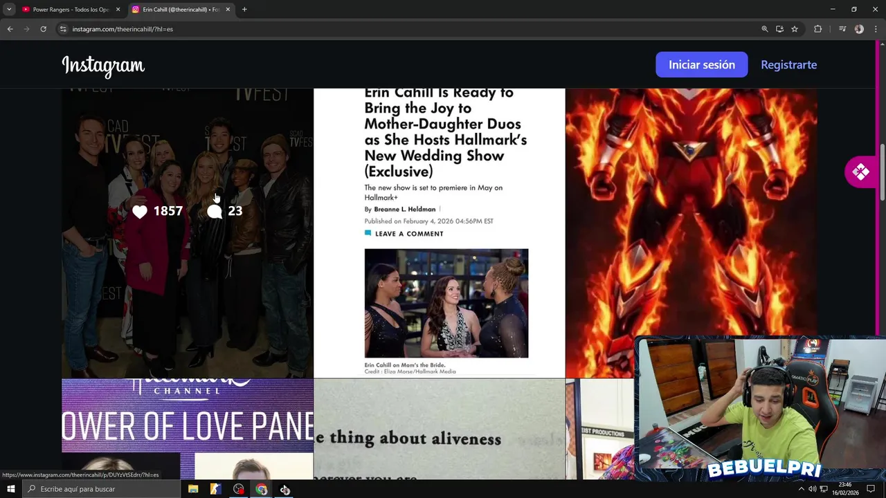The height and width of the screenshot is (498, 886).
Task: View site information icon in address bar
Action: [63, 29]
